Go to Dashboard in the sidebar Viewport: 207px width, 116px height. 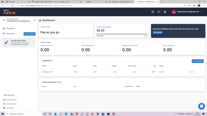click(x=11, y=28)
